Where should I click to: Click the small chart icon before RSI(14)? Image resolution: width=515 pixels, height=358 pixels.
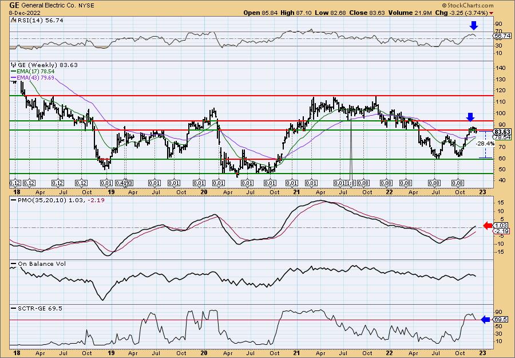(x=13, y=20)
